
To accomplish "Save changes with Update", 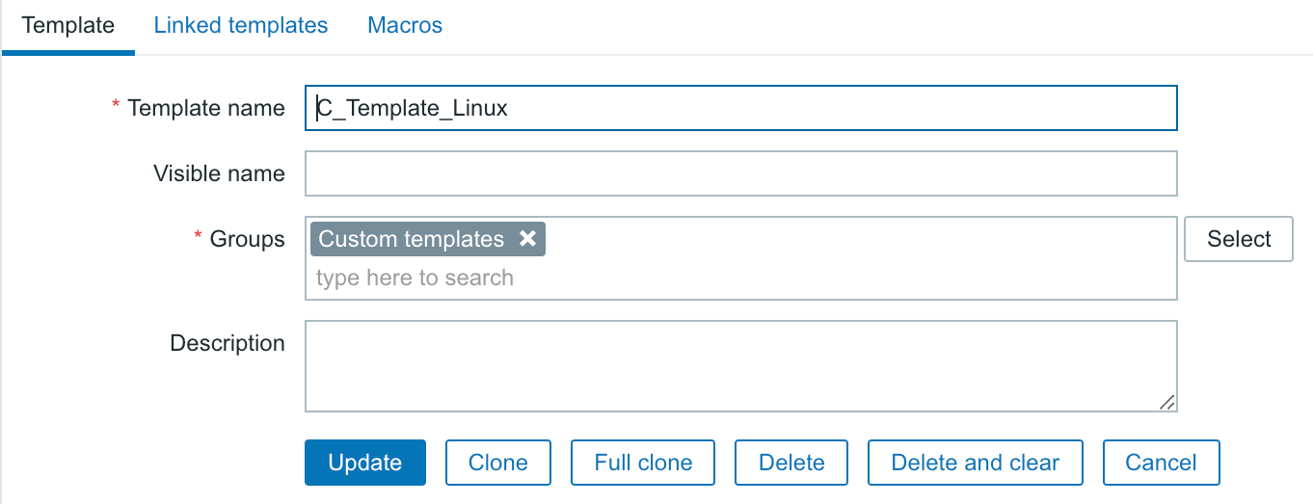I will 365,463.
